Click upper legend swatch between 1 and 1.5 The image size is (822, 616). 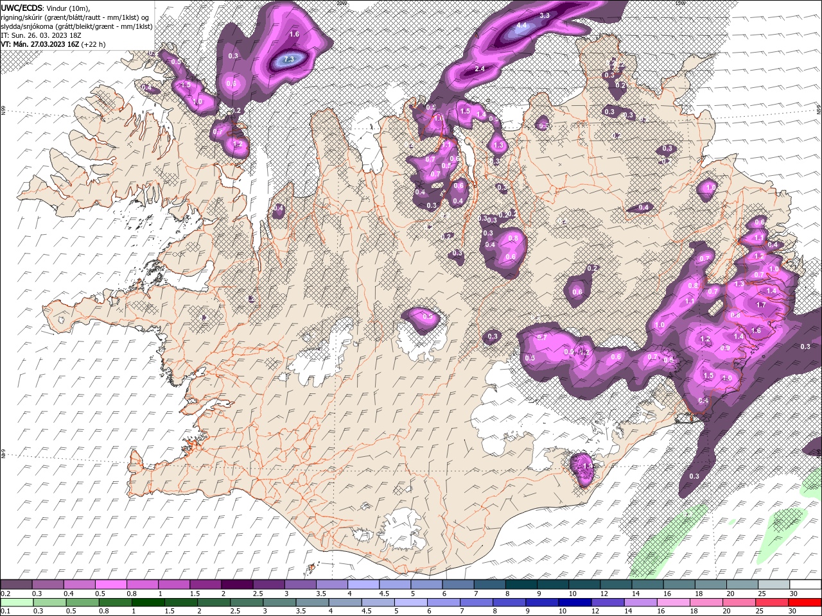174,585
